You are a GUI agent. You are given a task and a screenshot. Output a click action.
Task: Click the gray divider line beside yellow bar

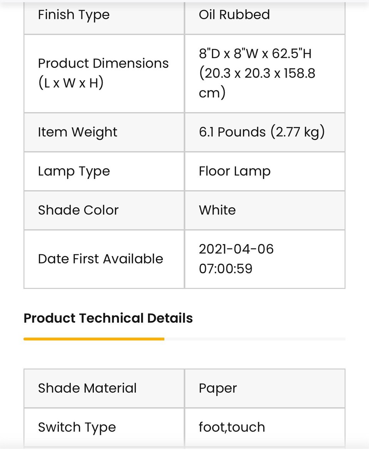pos(255,339)
